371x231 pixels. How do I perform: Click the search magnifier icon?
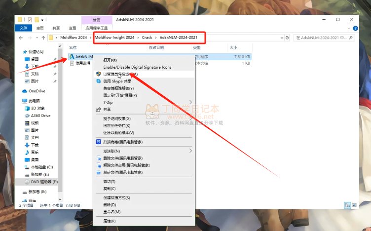pos(351,38)
